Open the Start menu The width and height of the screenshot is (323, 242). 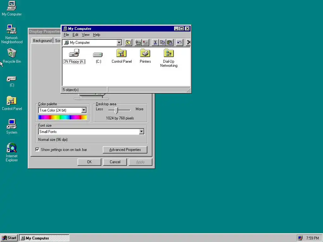(x=9, y=238)
